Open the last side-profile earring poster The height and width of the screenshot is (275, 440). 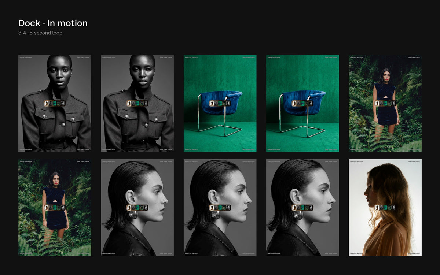click(x=302, y=207)
